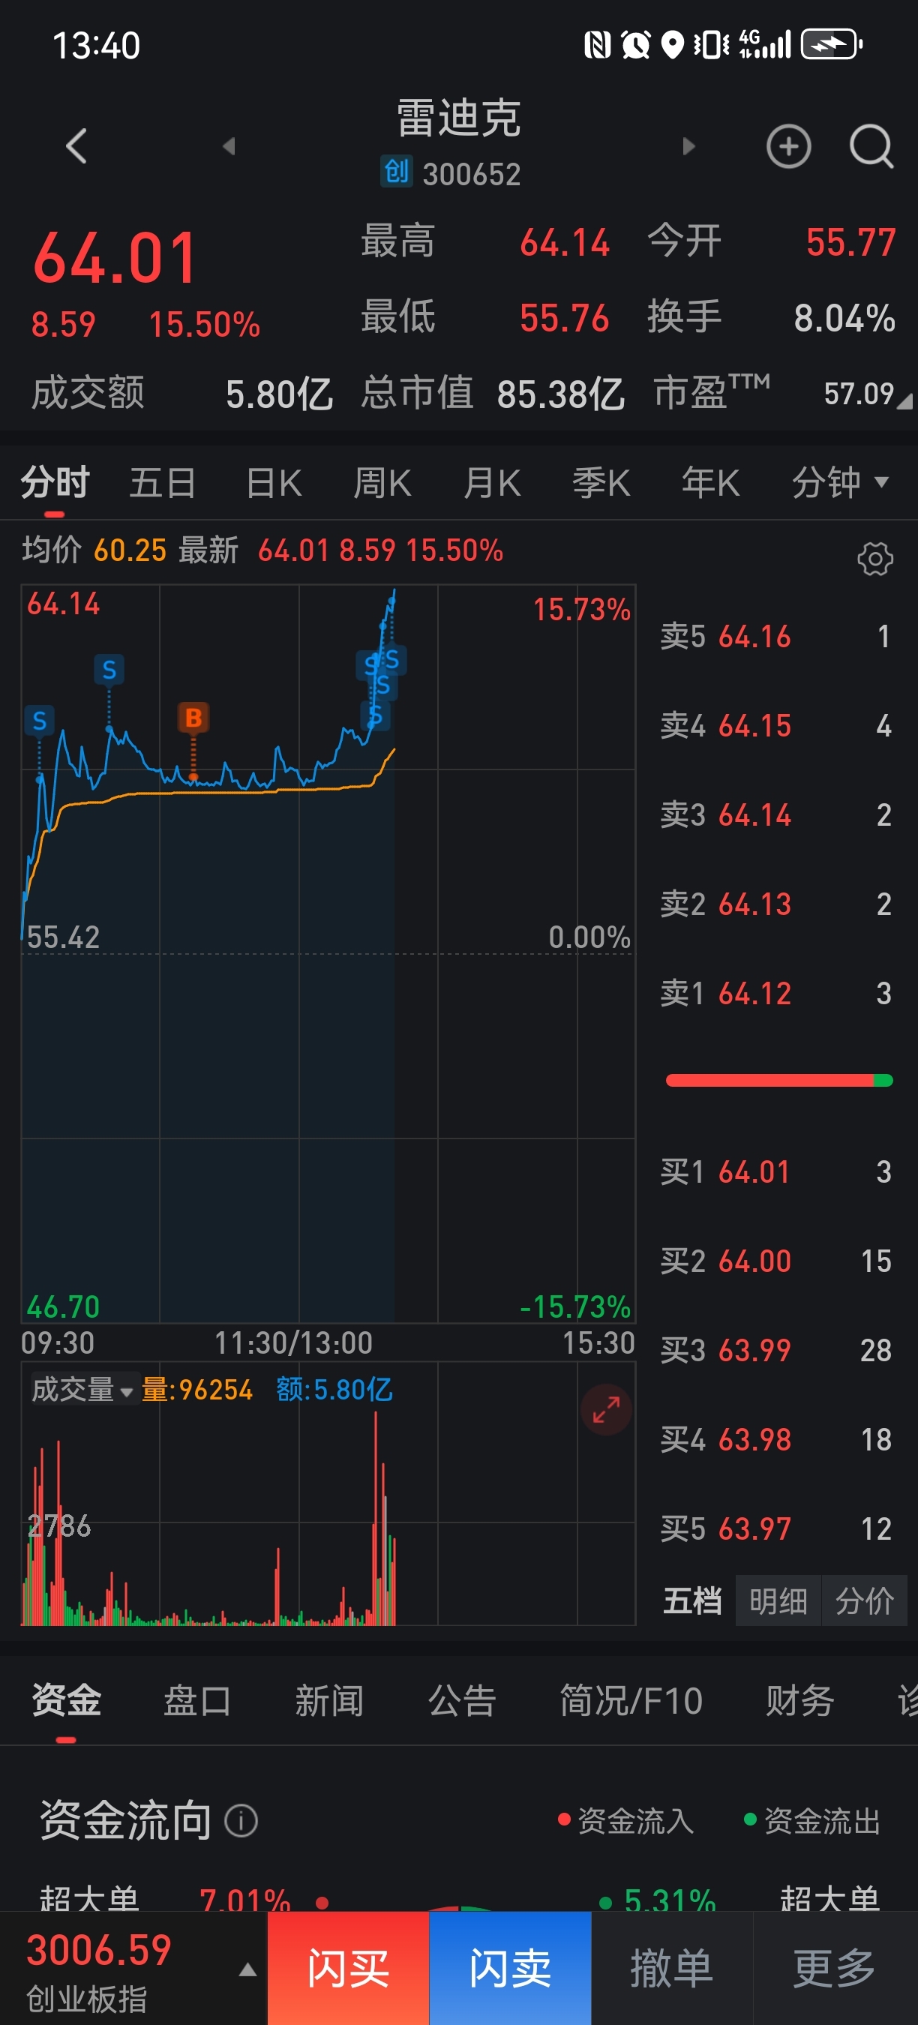
Task: Tap the 雷迪克 stock name title
Action: point(458,118)
